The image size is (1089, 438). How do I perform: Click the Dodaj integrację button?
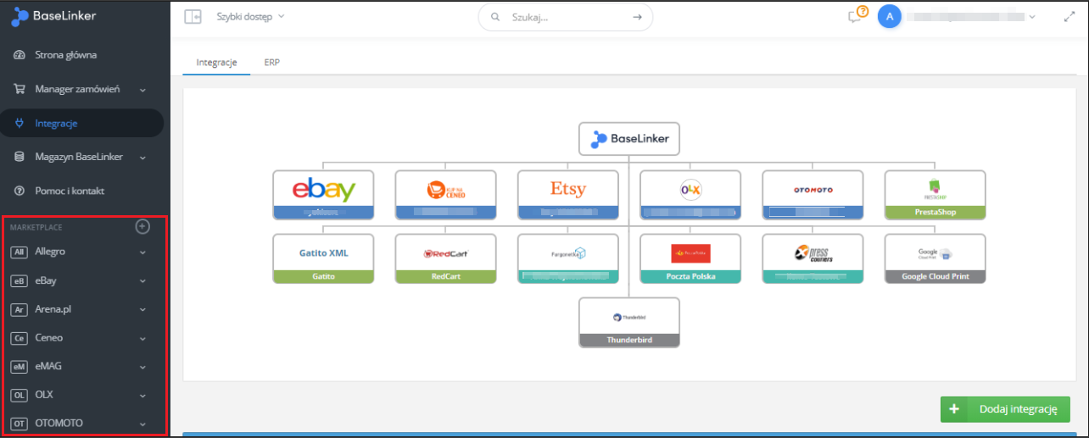tap(1005, 409)
